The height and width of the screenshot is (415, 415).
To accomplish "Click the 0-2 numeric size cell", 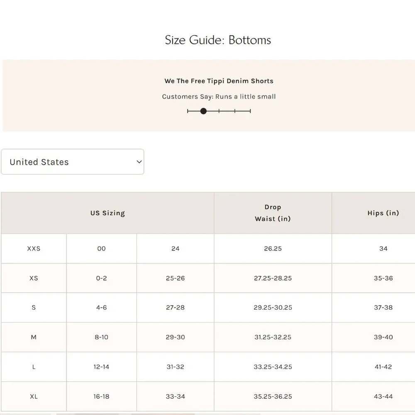I will pyautogui.click(x=101, y=278).
